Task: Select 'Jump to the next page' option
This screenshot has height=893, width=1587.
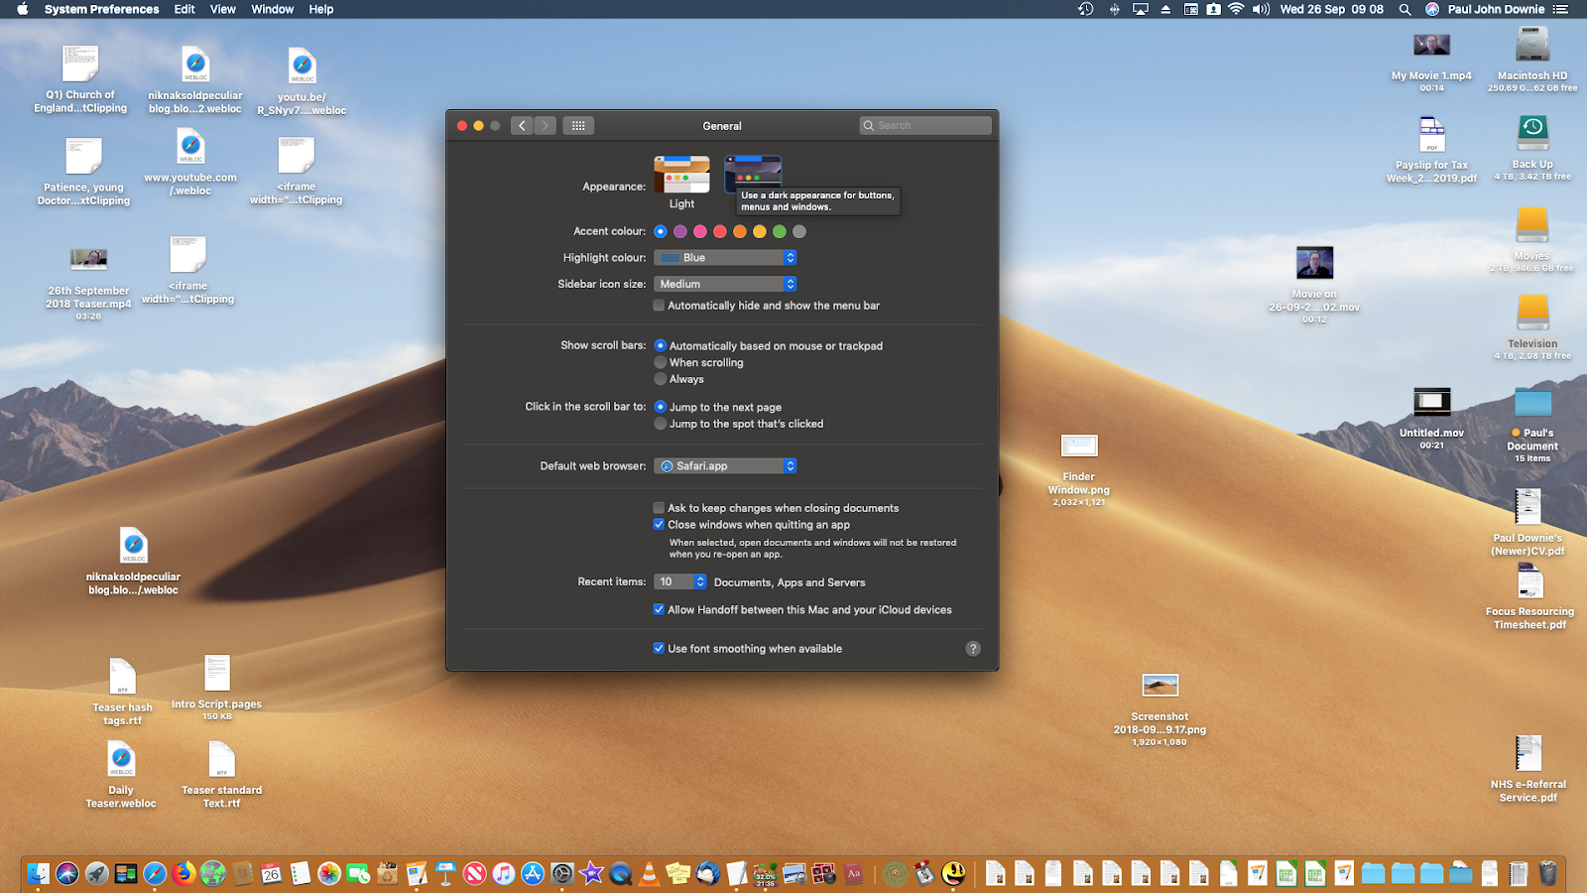Action: point(661,407)
